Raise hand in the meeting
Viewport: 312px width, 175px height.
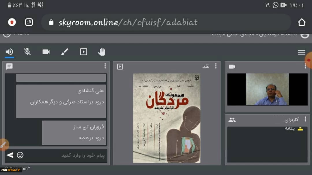coord(101,52)
